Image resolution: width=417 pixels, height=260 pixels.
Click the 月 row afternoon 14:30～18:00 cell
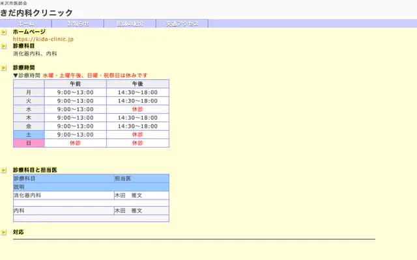tap(137, 92)
